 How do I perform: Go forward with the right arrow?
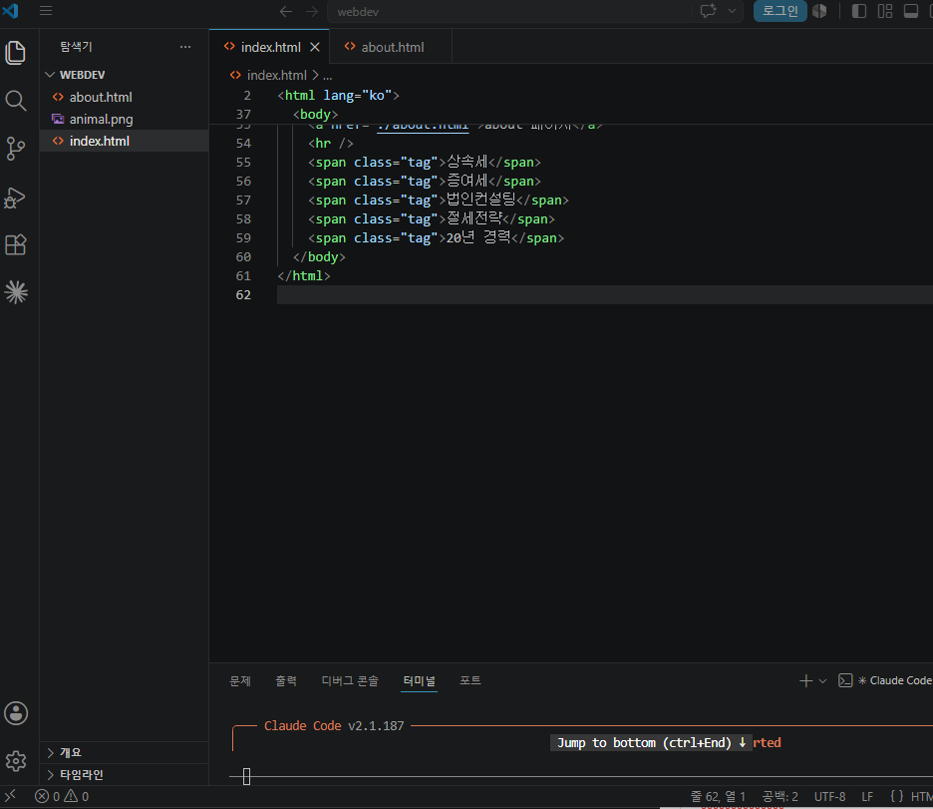(312, 11)
